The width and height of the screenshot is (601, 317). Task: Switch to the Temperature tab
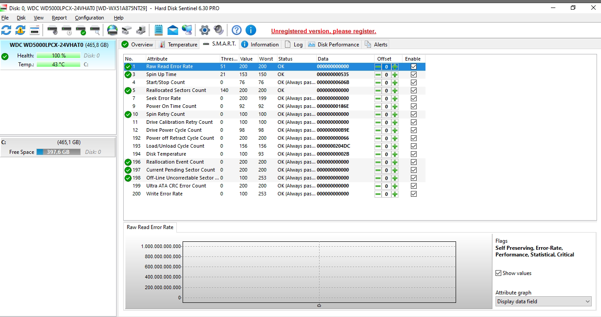(x=177, y=45)
